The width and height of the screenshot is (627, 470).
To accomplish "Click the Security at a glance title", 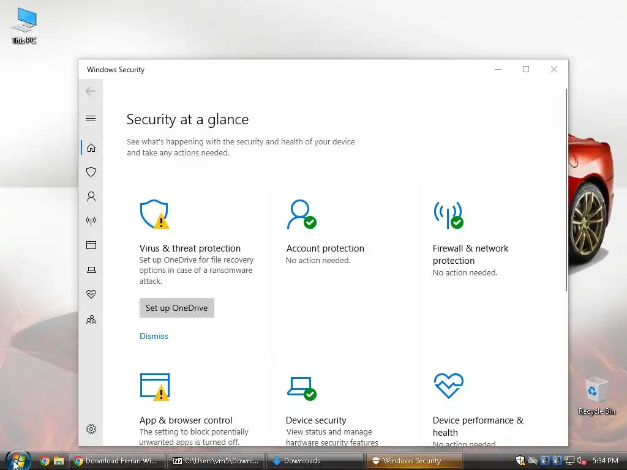I will pyautogui.click(x=187, y=119).
